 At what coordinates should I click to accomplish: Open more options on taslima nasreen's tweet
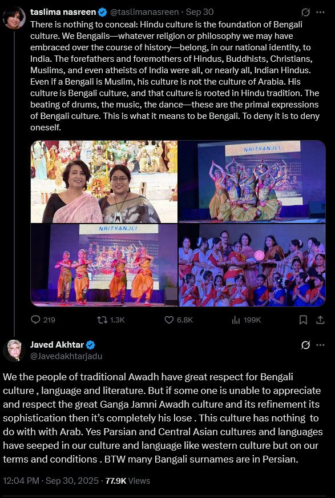pyautogui.click(x=320, y=12)
